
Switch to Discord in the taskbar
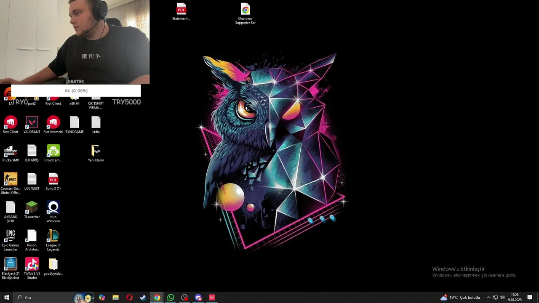(198, 298)
